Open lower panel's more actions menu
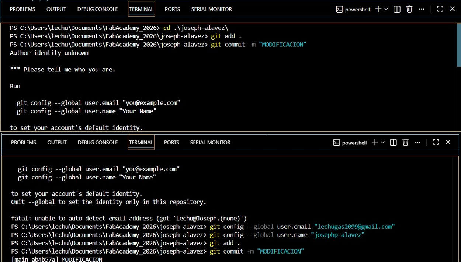The height and width of the screenshot is (262, 461). tap(417, 142)
